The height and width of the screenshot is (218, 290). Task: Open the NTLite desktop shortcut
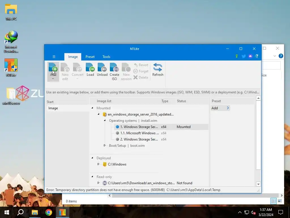click(11, 68)
